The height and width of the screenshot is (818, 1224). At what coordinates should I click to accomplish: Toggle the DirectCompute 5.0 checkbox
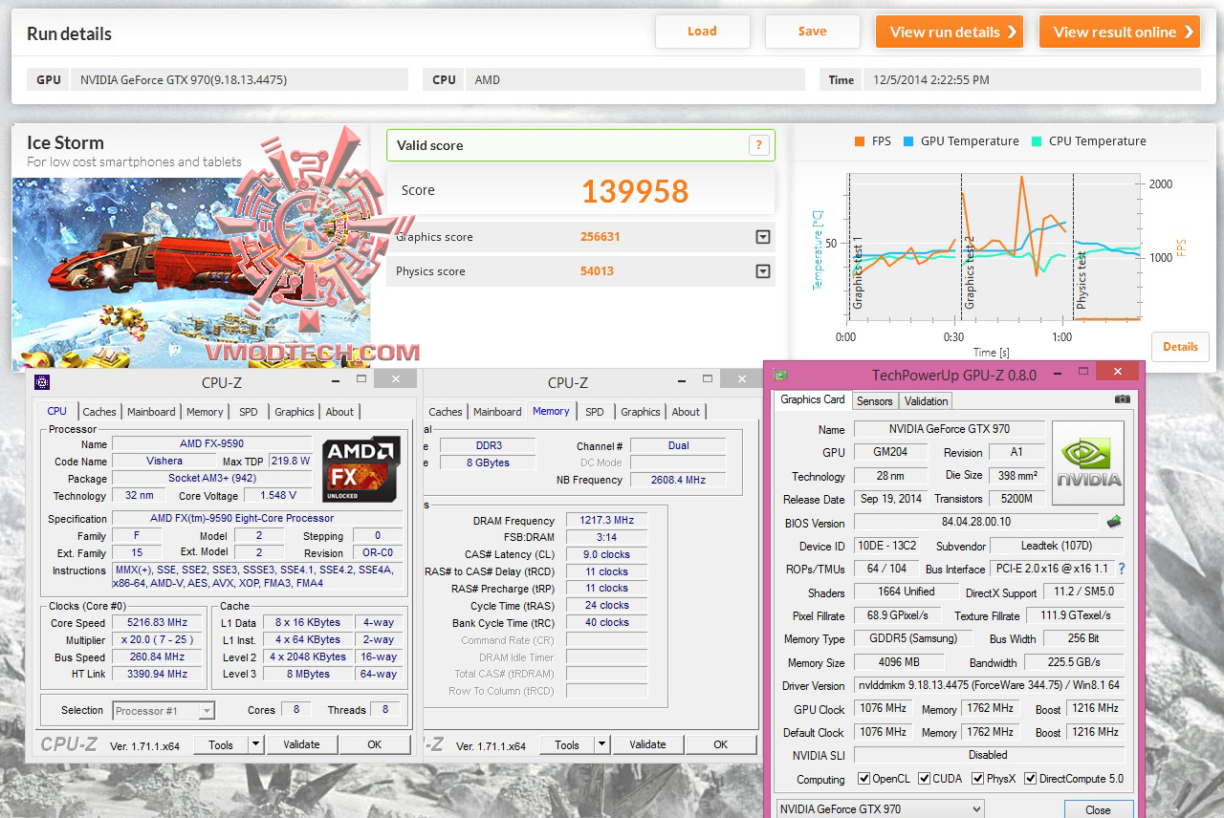[x=1031, y=779]
